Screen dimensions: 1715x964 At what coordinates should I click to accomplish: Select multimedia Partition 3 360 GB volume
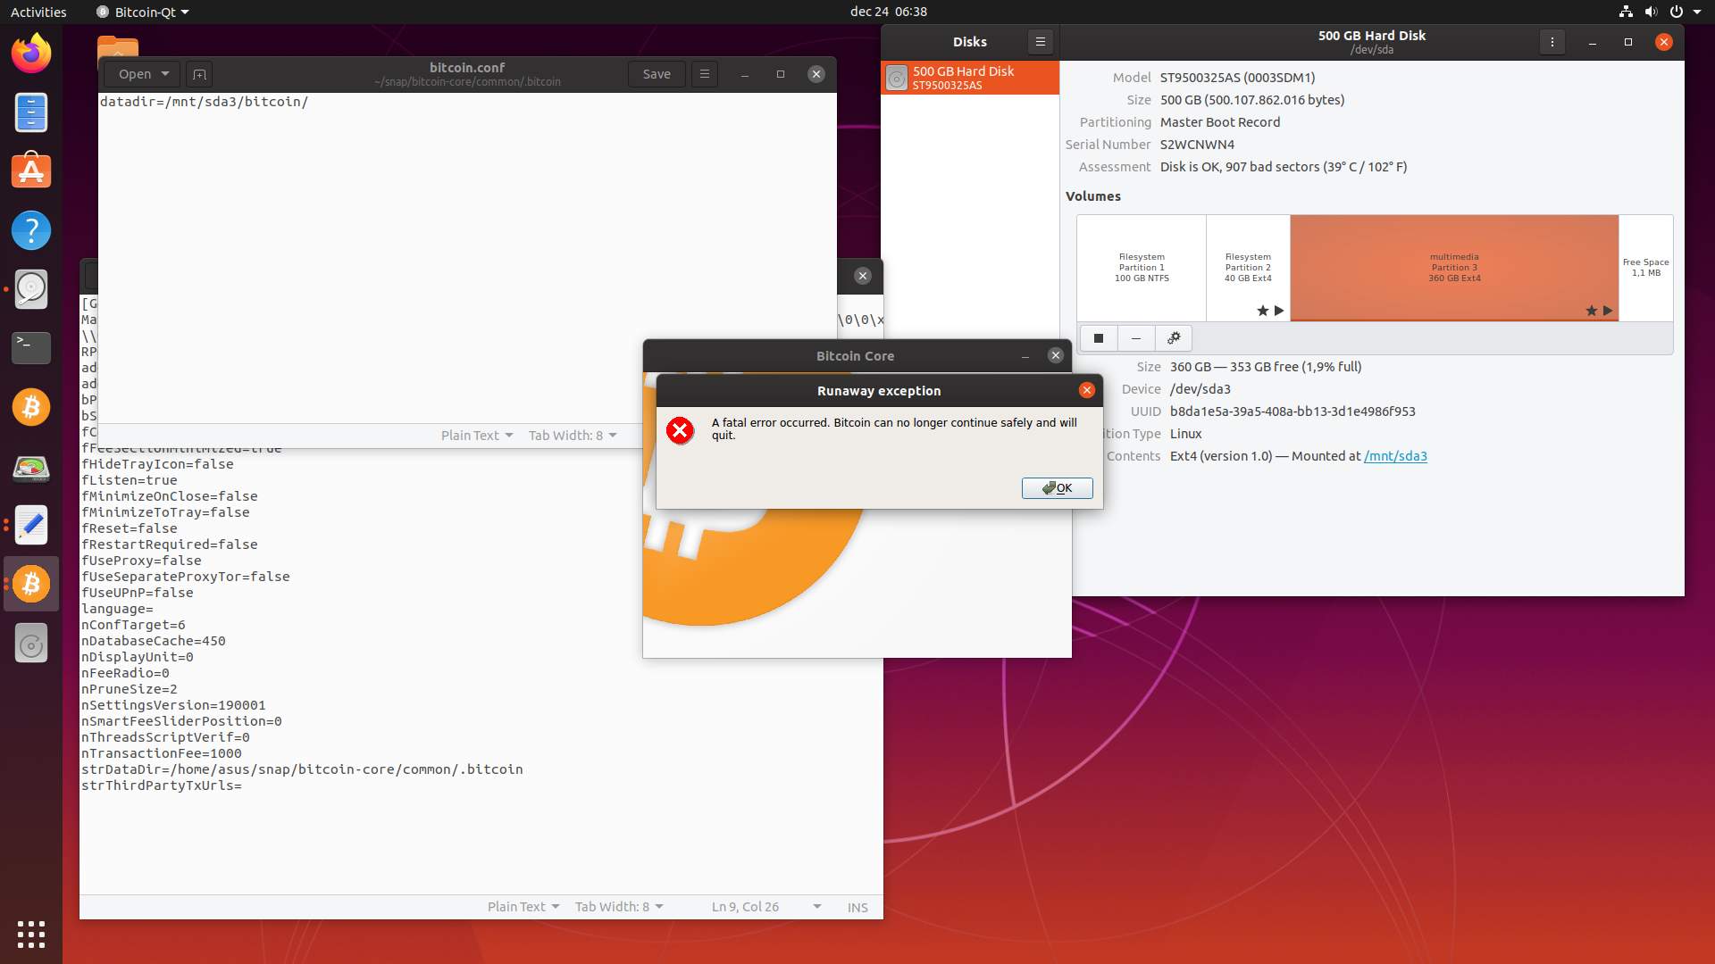coord(1454,268)
